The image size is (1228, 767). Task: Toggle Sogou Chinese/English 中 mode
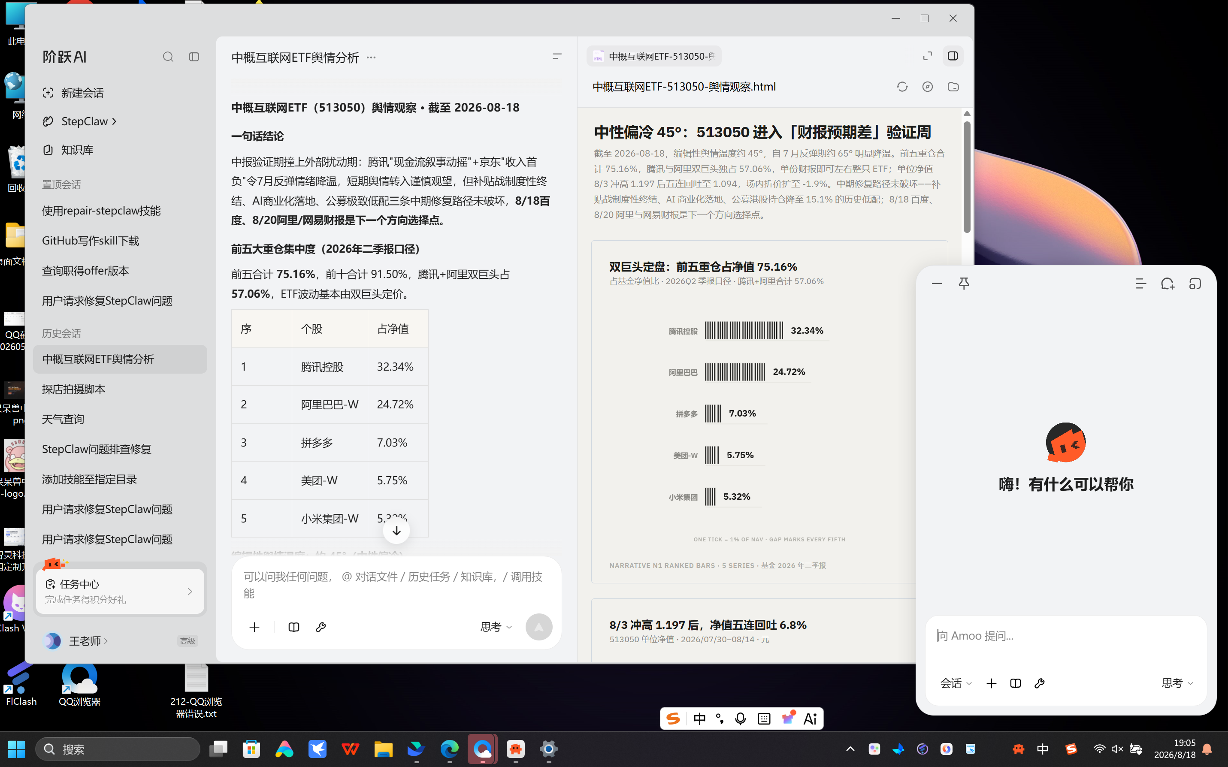coord(699,719)
